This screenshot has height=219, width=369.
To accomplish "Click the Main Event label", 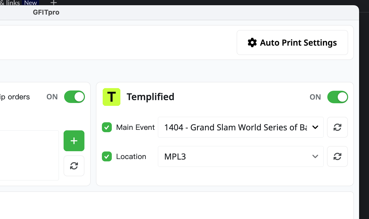I will (x=136, y=127).
